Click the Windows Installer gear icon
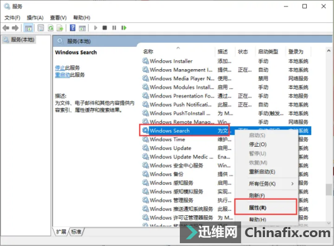 pyautogui.click(x=145, y=61)
